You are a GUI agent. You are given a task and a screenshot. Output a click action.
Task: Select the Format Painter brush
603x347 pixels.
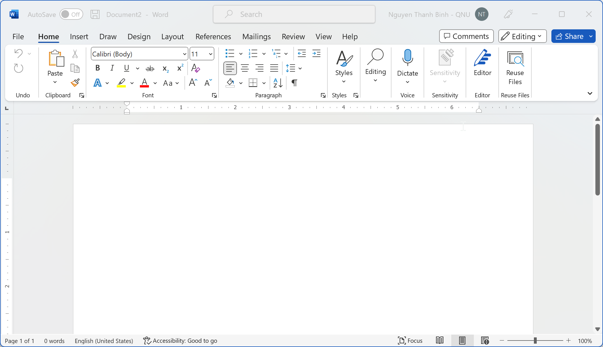[x=75, y=83]
